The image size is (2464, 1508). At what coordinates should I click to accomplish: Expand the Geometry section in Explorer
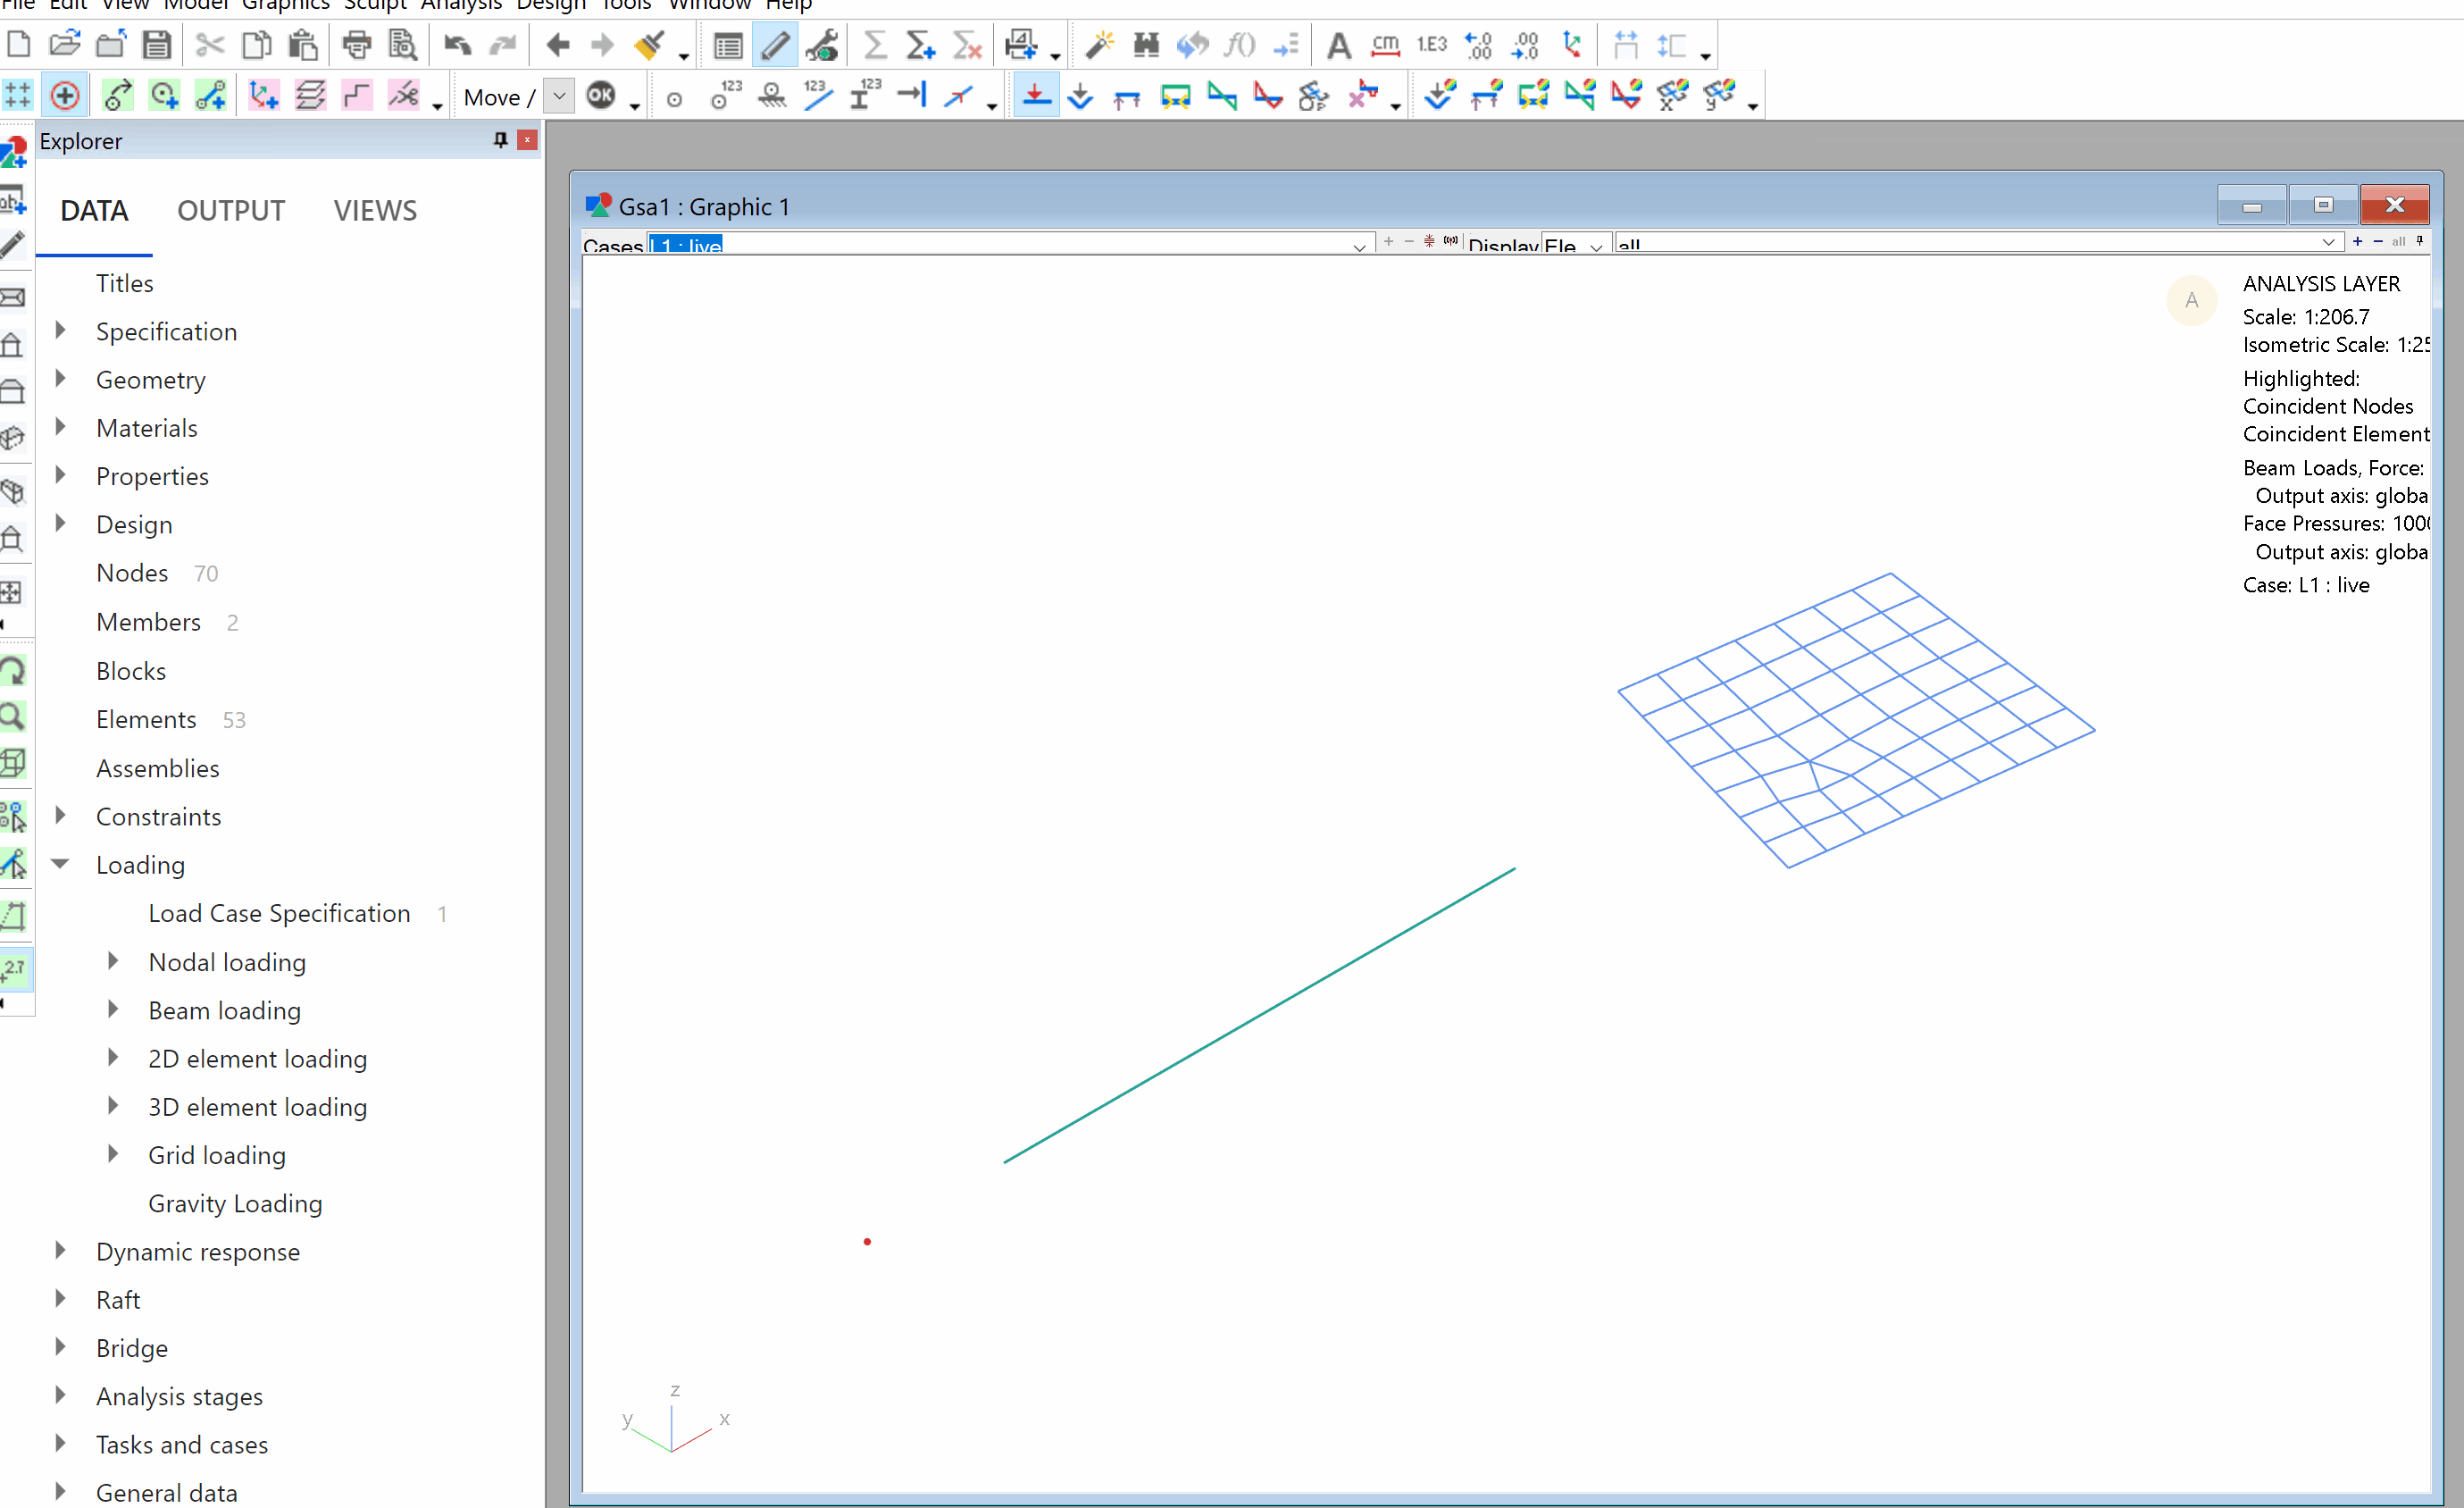63,378
